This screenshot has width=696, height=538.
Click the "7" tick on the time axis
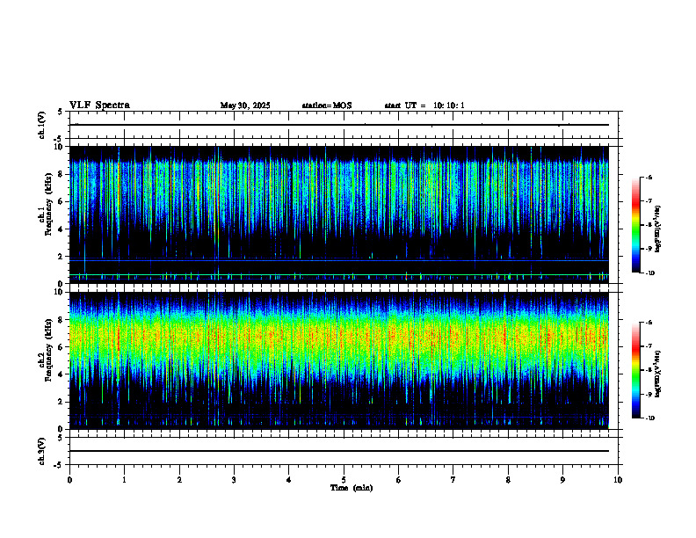point(453,480)
